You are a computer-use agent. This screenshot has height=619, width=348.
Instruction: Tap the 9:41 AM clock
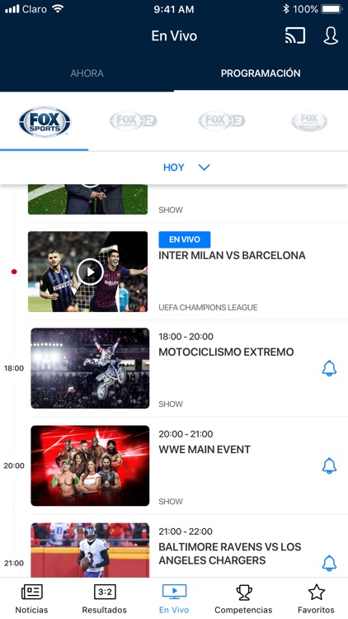(x=174, y=9)
